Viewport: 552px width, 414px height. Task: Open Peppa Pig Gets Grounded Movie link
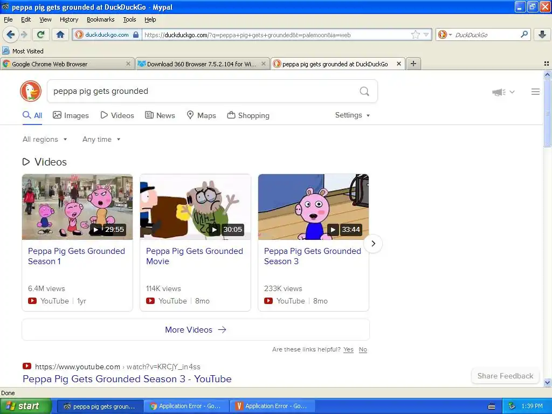pyautogui.click(x=194, y=256)
